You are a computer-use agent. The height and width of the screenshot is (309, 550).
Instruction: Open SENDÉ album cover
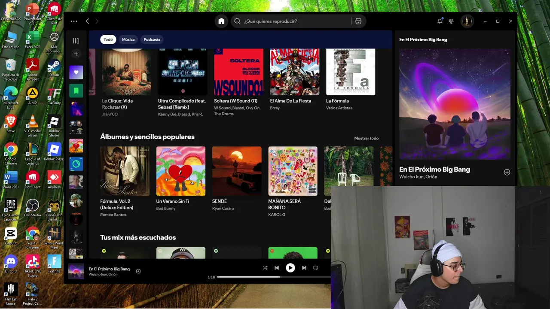coord(237,171)
